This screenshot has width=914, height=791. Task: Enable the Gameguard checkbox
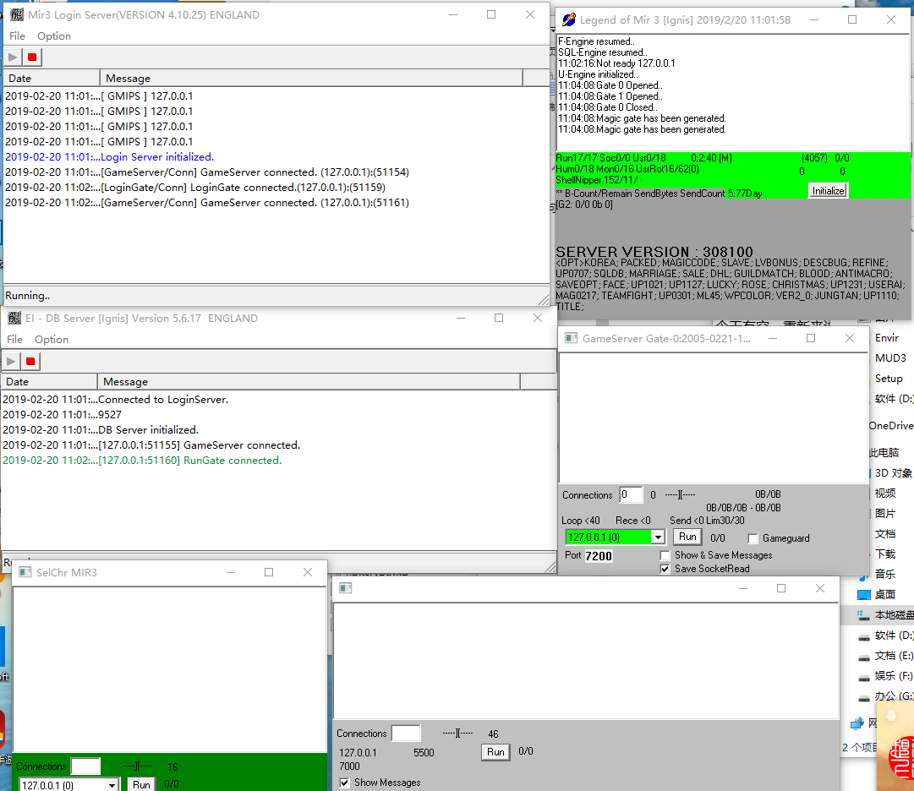(753, 539)
